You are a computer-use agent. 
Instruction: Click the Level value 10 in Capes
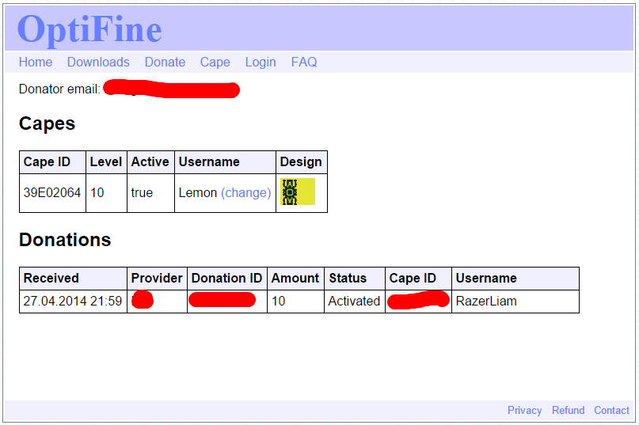click(x=97, y=193)
